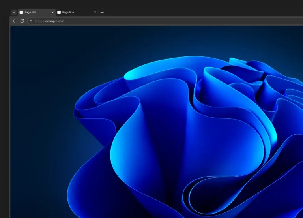
Task: Close the first Page title tab
Action: pyautogui.click(x=52, y=12)
